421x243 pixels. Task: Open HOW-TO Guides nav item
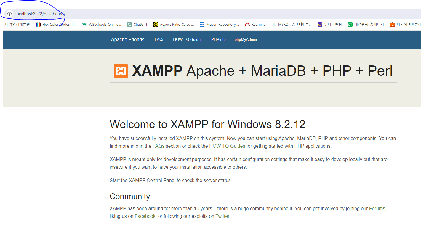click(x=188, y=40)
